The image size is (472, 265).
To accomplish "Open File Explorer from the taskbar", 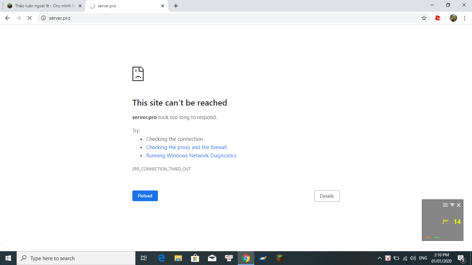I will coord(178,258).
